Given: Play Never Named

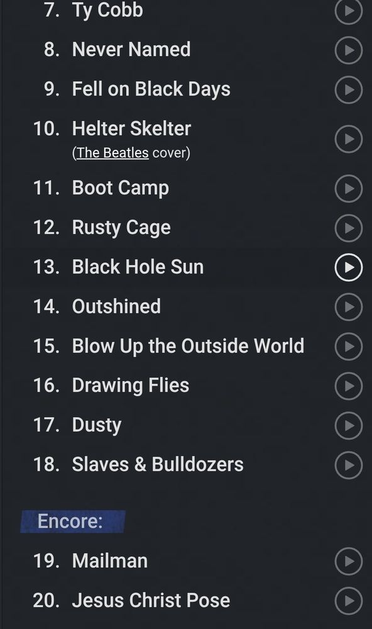Looking at the screenshot, I should 348,50.
